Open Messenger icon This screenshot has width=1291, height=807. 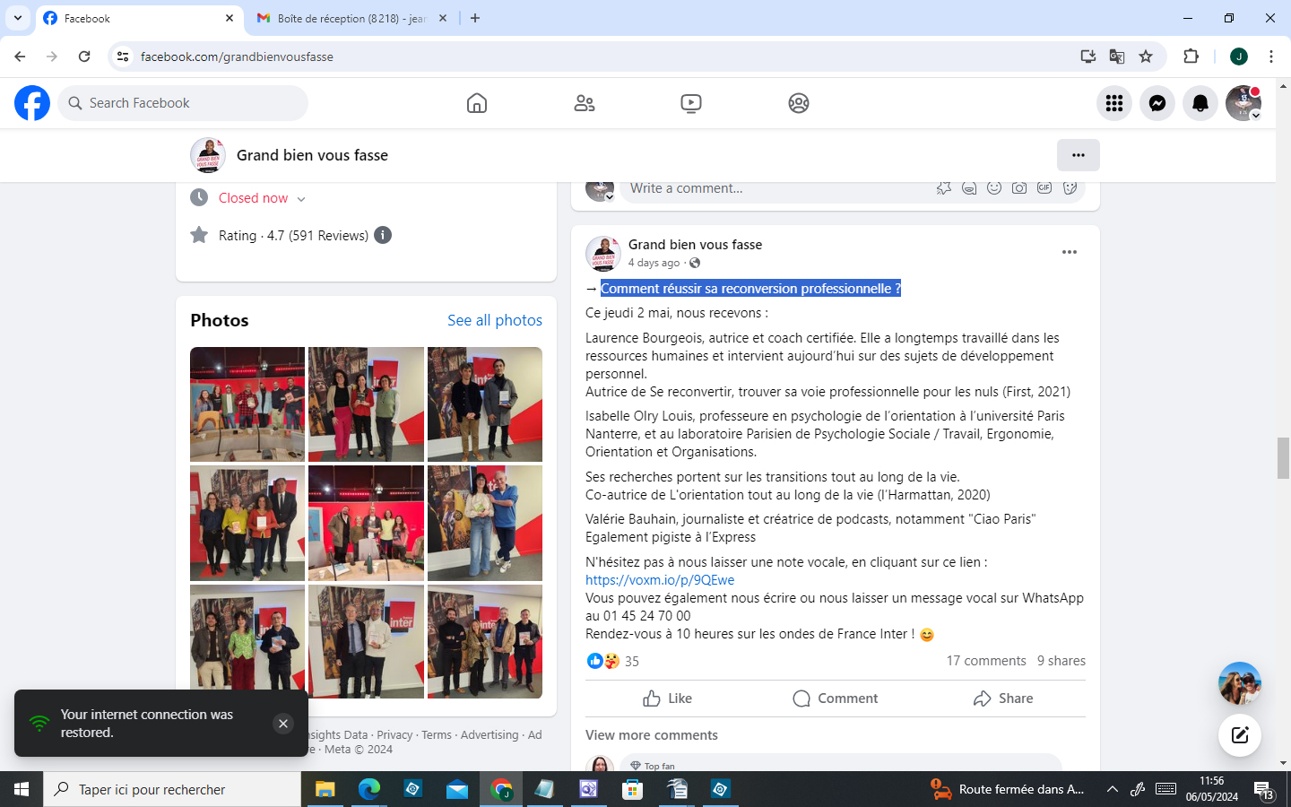pyautogui.click(x=1157, y=103)
